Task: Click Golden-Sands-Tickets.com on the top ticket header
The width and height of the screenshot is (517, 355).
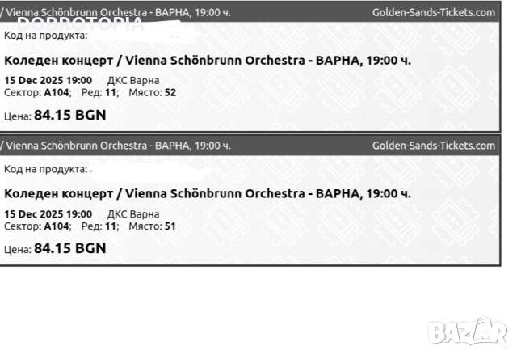Action: (434, 12)
